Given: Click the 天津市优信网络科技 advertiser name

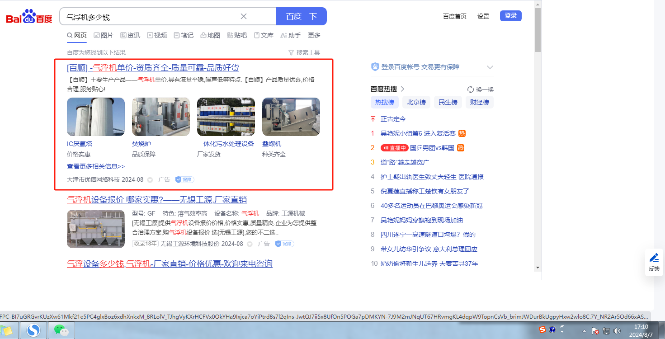Looking at the screenshot, I should tap(94, 179).
